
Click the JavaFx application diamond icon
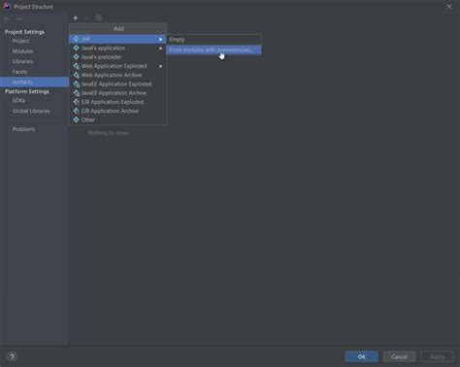[x=76, y=48]
